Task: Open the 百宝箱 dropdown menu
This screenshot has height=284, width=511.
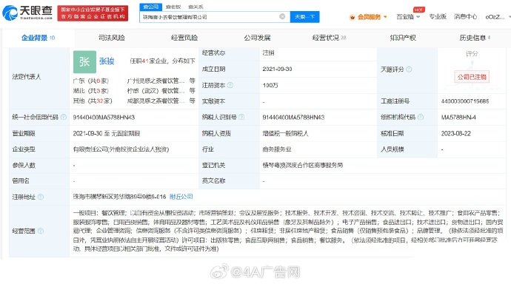Action: [408, 17]
